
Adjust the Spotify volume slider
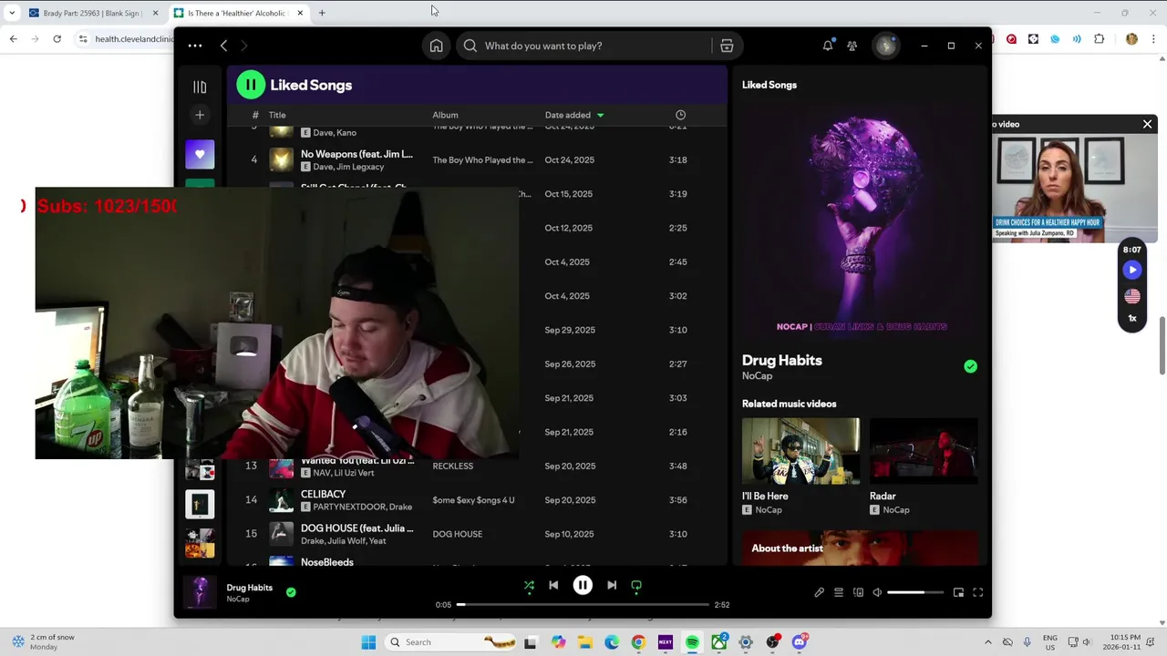click(915, 592)
